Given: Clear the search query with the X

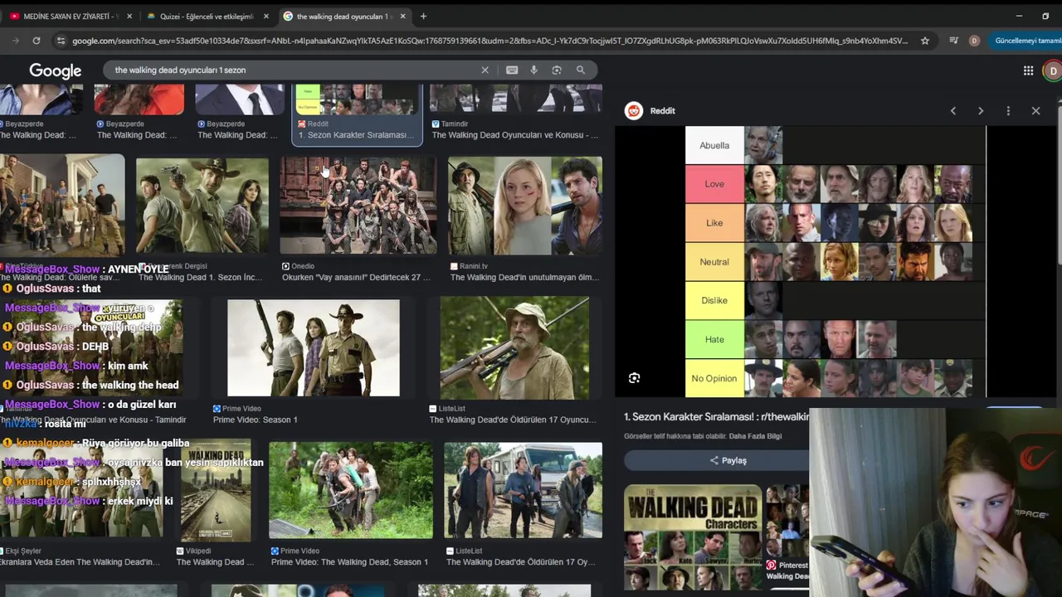Looking at the screenshot, I should [x=485, y=70].
